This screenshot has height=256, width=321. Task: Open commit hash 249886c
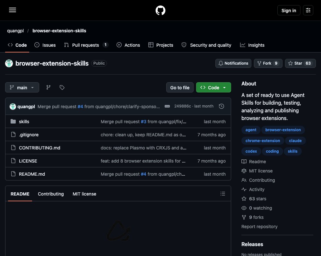click(182, 106)
